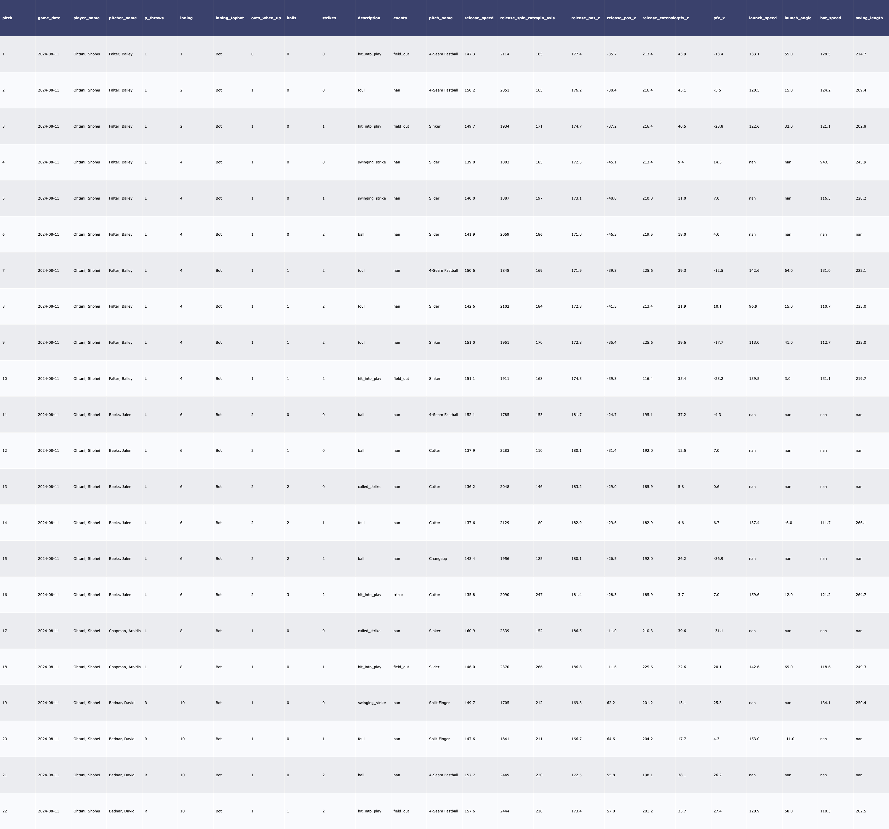Select the swing_length column header

(869, 18)
